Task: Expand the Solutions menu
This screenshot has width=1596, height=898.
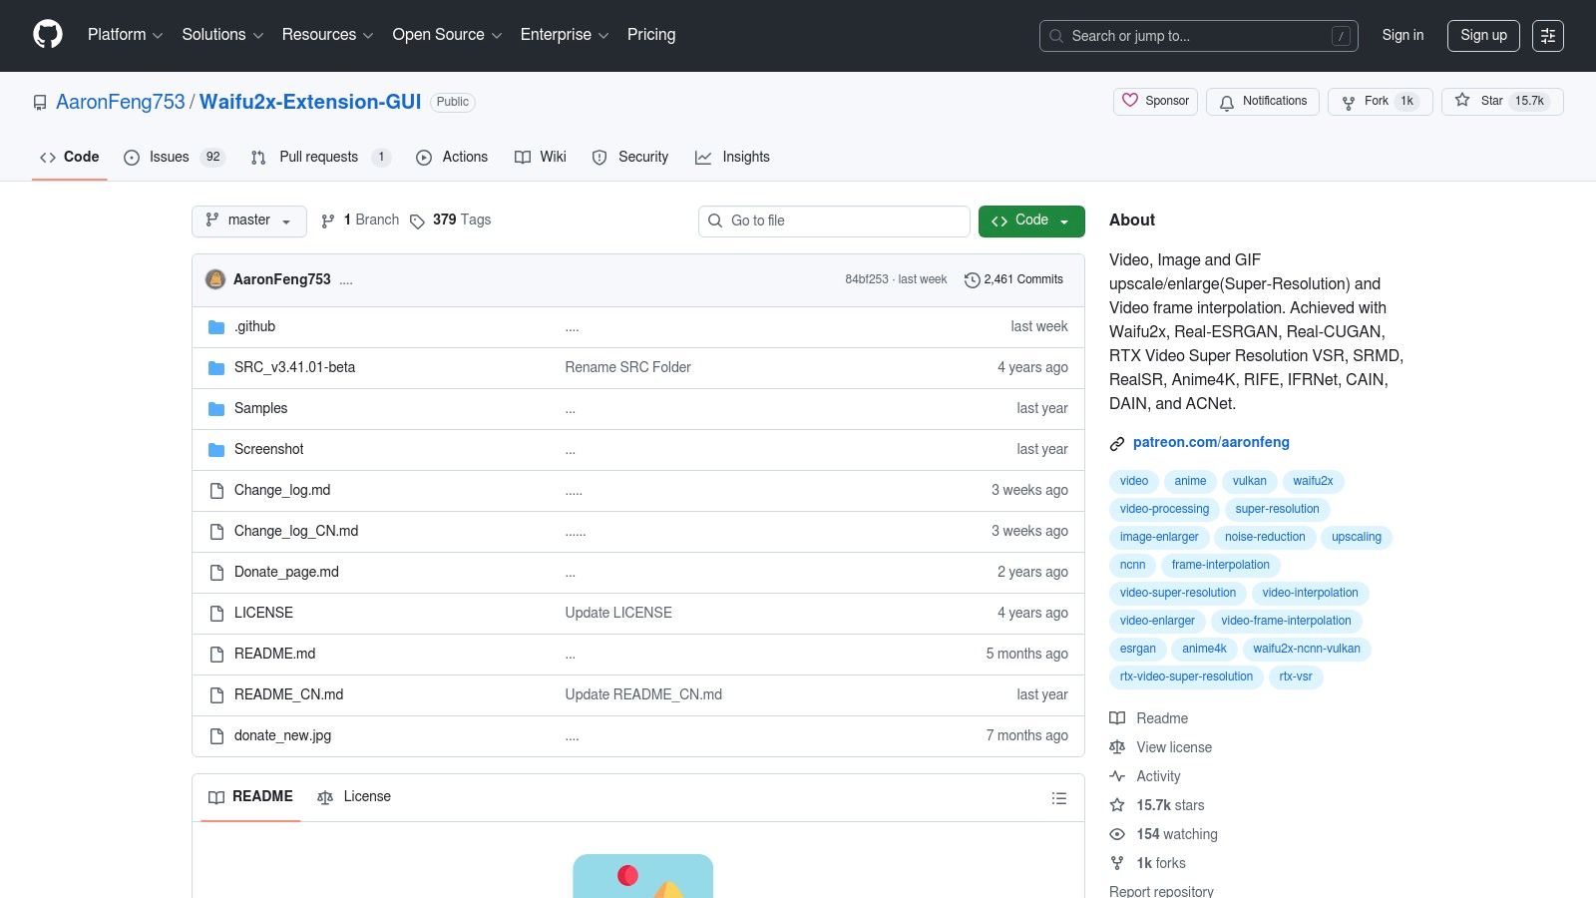Action: click(x=222, y=35)
